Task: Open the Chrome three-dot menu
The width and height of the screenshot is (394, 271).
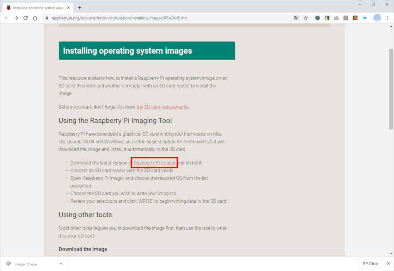Action: pos(388,18)
